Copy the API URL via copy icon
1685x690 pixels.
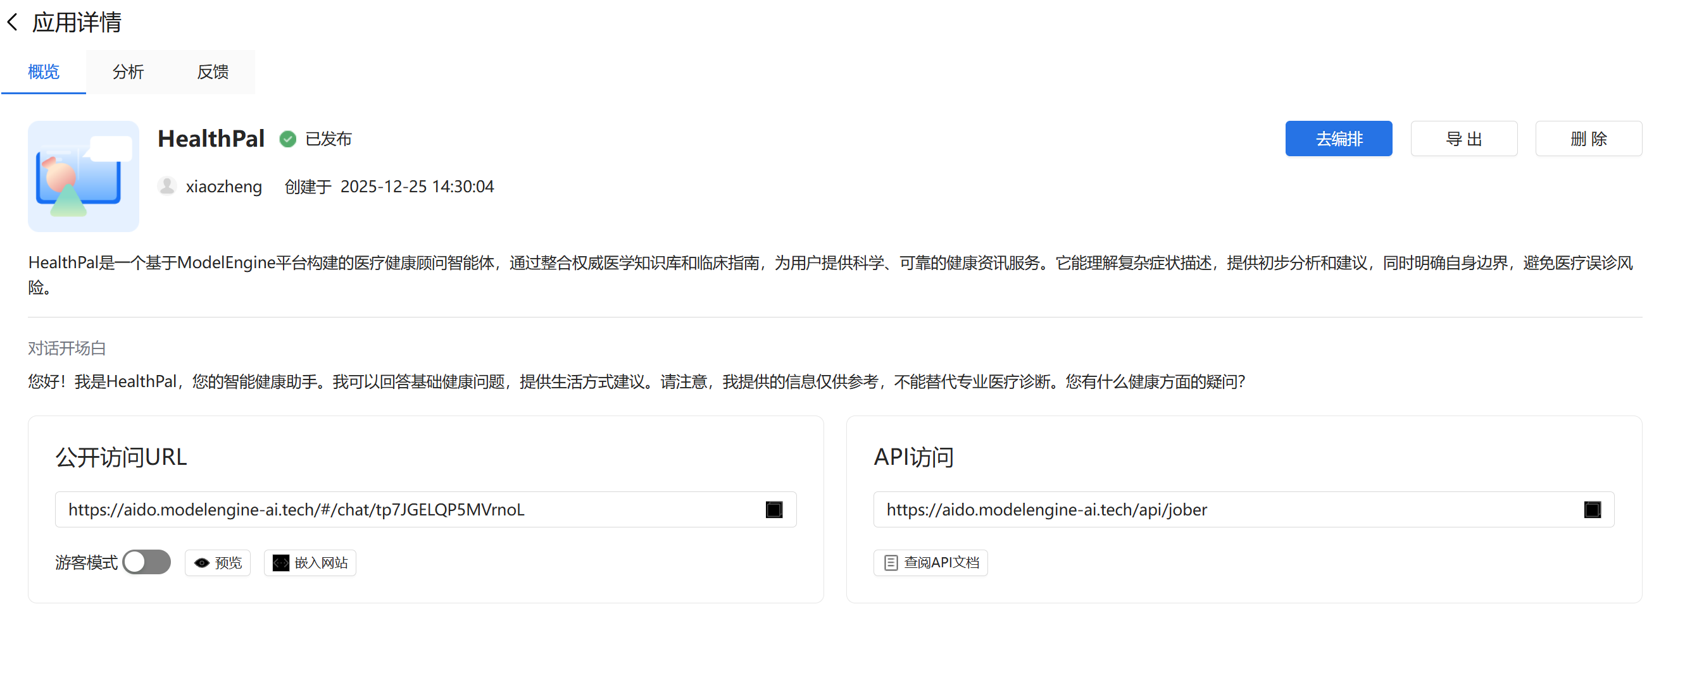click(1591, 509)
